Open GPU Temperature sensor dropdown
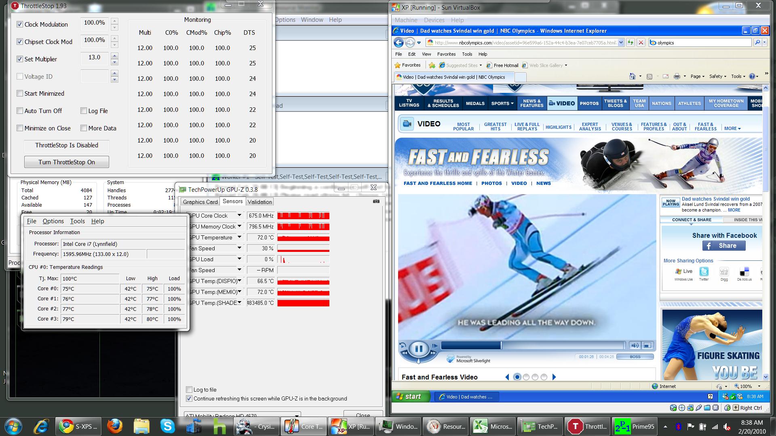The width and height of the screenshot is (776, 436). coord(239,237)
